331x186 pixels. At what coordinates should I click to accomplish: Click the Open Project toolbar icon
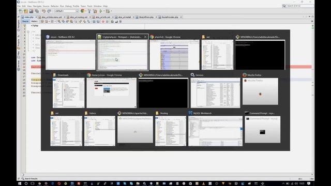point(31,11)
